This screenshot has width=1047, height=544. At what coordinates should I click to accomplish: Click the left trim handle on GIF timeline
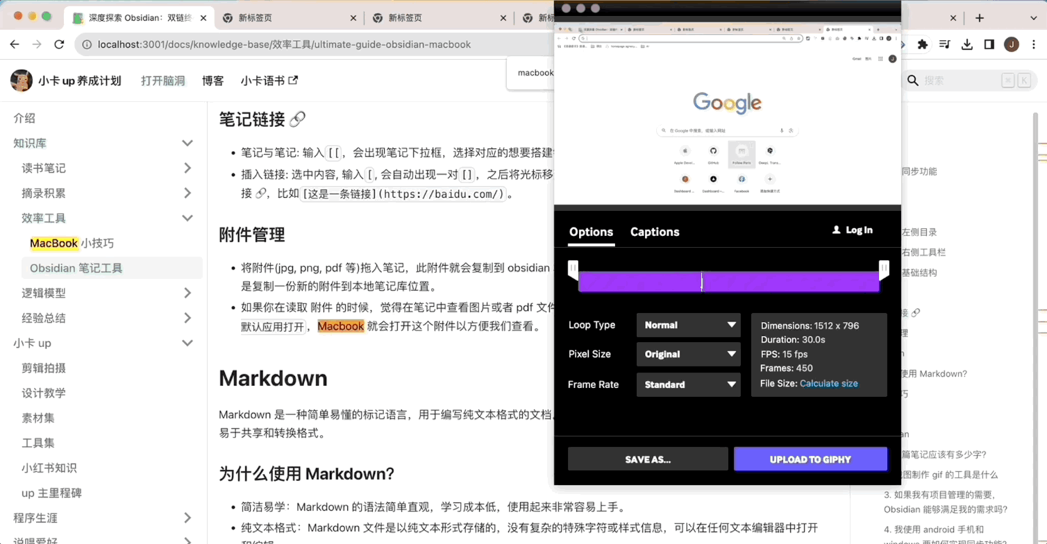[573, 270]
